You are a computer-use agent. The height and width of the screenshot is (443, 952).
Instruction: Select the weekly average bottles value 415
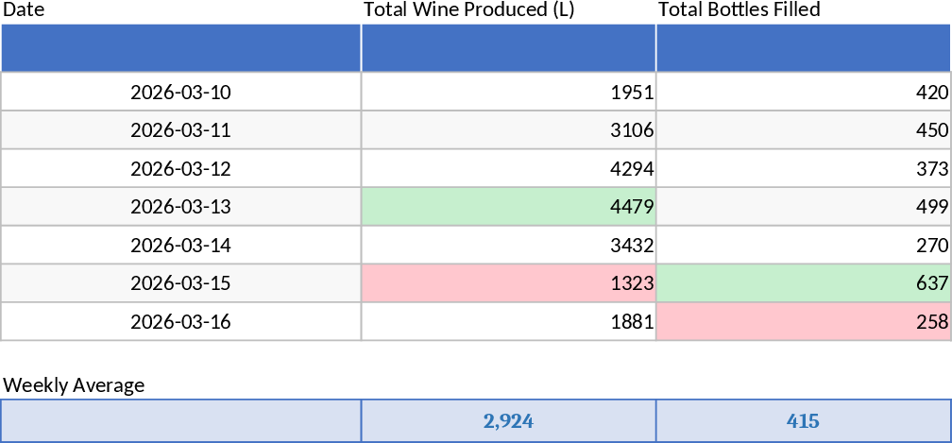pos(803,421)
